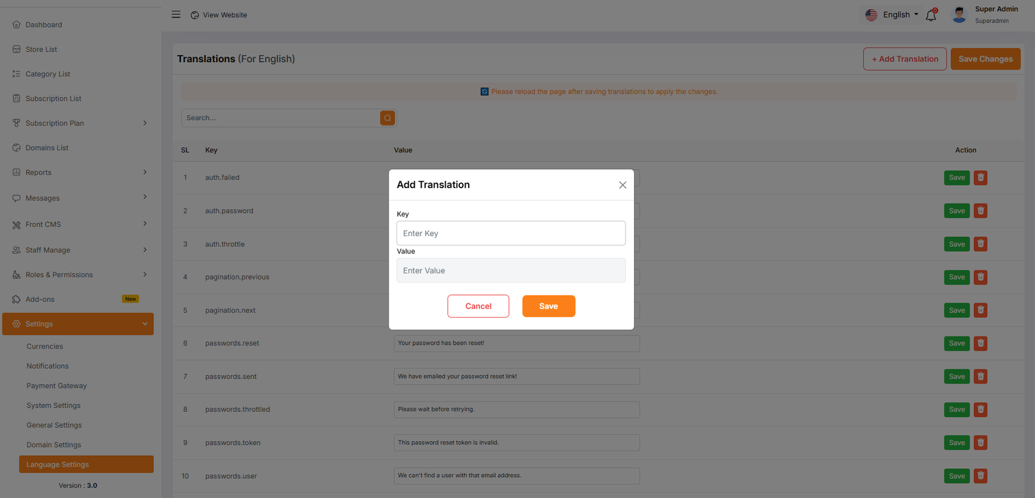Viewport: 1035px width, 498px height.
Task: Click trash icon for passwords.sent row
Action: click(981, 376)
